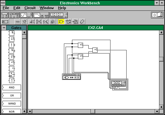This screenshot has height=115, width=165.
Task: Open the oscilloscope instrument
Action: (x=26, y=15)
